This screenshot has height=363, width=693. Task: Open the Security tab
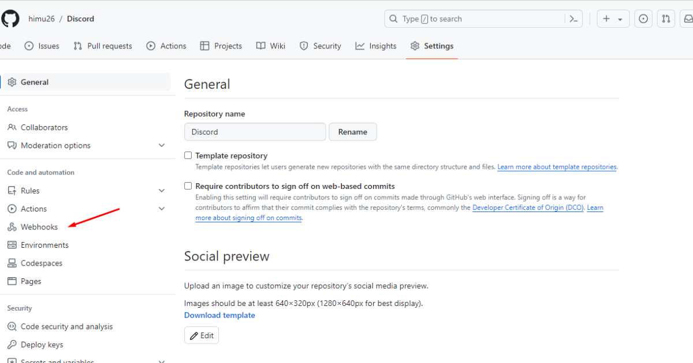tap(321, 46)
